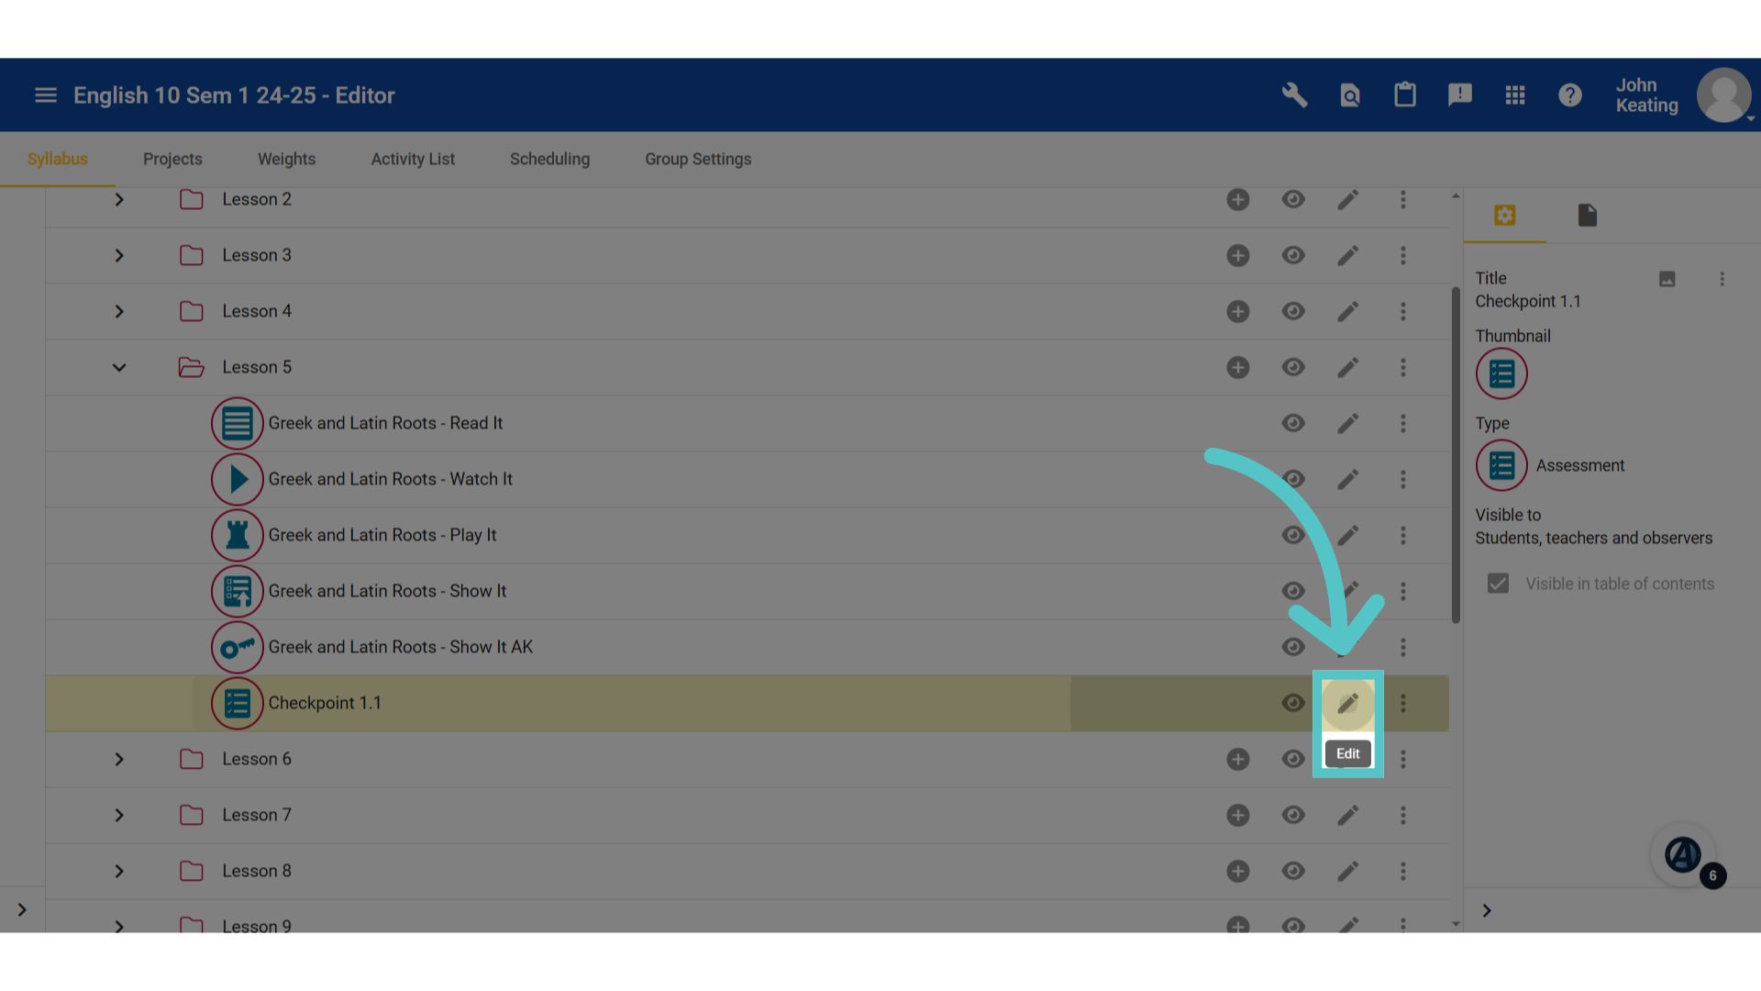Edit Lesson 8 with pencil icon
The image size is (1761, 991).
click(1348, 871)
